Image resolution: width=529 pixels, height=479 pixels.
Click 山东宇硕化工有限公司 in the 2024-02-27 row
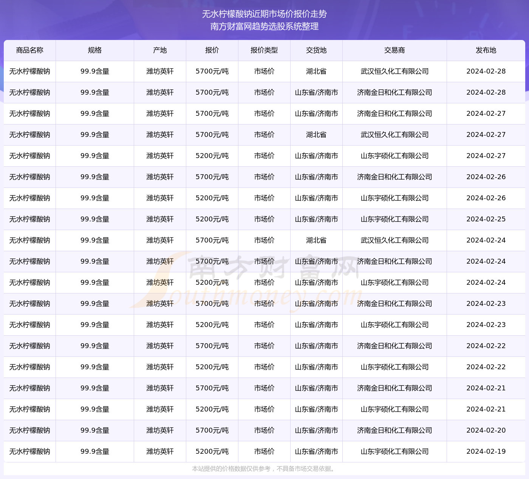tap(394, 156)
